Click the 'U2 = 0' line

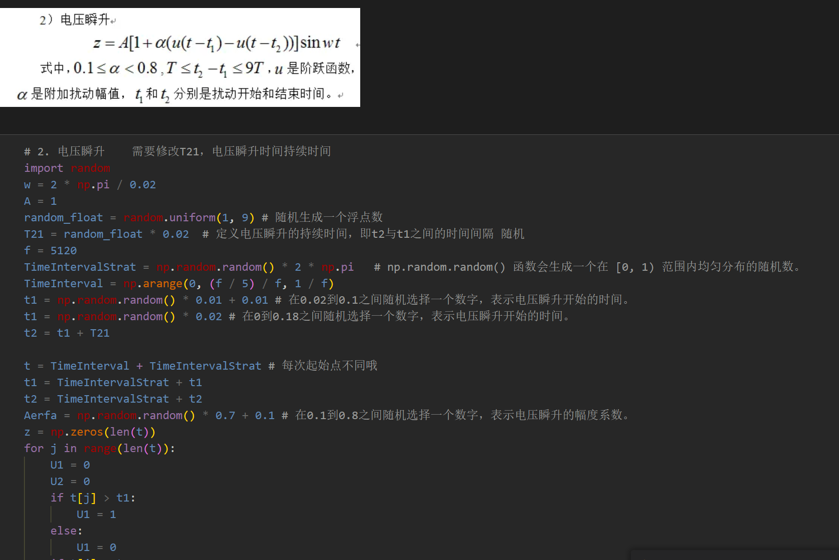[70, 482]
